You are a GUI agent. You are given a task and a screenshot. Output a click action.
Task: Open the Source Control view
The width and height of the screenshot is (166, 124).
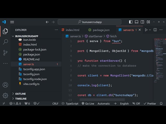point(5,53)
